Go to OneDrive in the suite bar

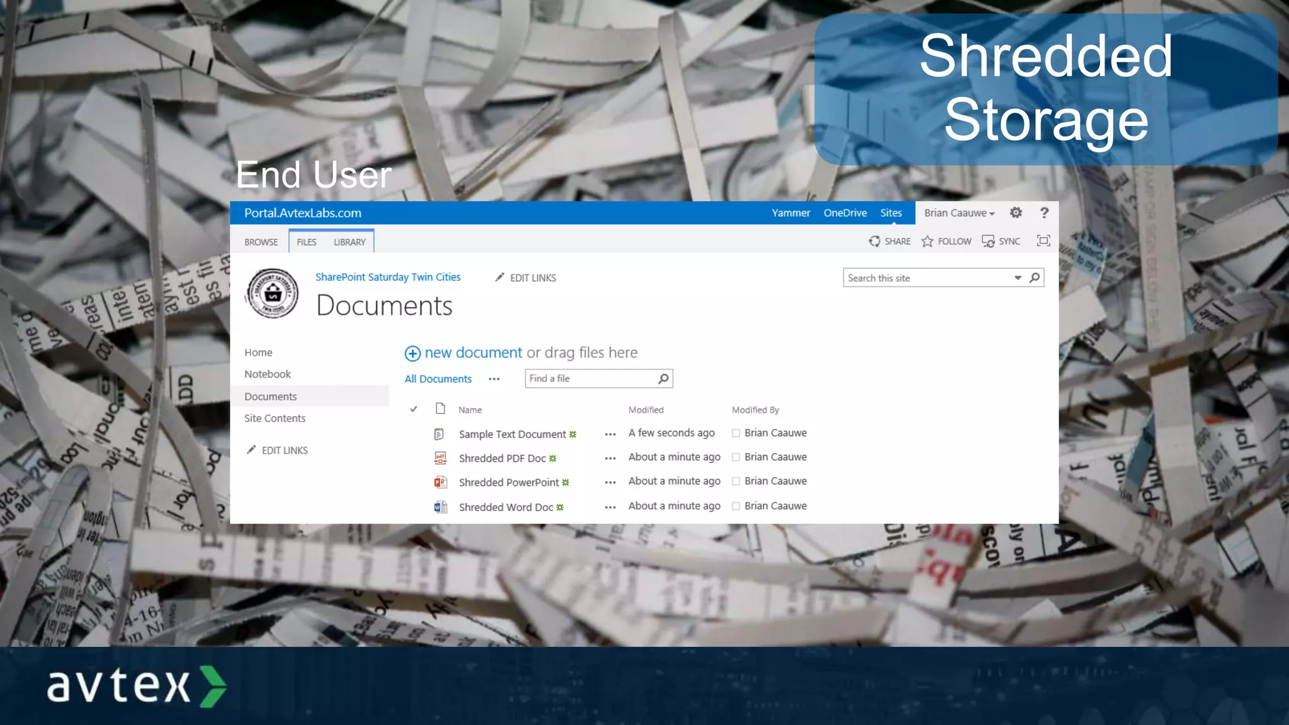(x=845, y=213)
